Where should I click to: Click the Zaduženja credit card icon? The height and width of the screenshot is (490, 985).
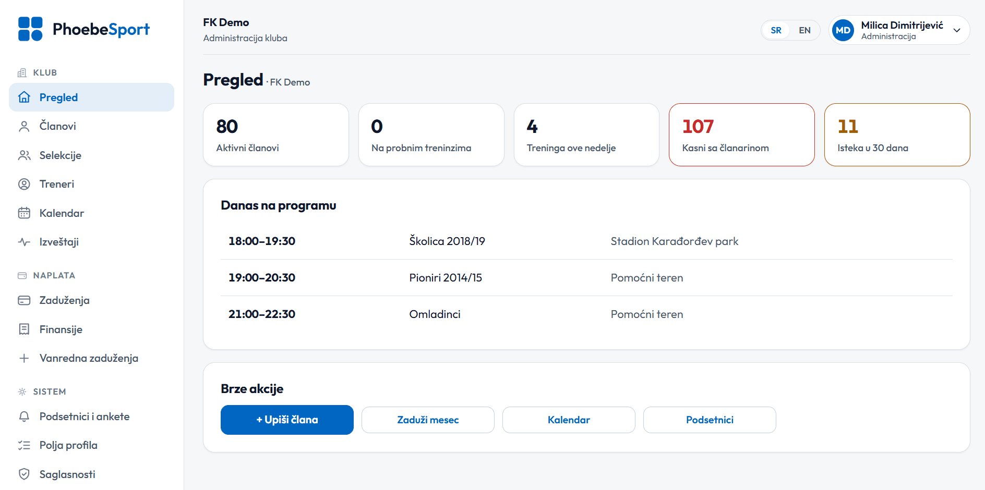[x=24, y=300]
